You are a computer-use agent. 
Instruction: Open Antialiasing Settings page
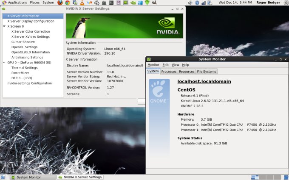click(27, 57)
